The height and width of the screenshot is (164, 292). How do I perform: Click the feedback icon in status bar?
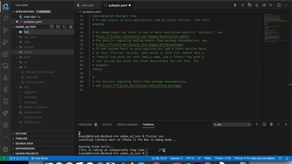pos(280,159)
